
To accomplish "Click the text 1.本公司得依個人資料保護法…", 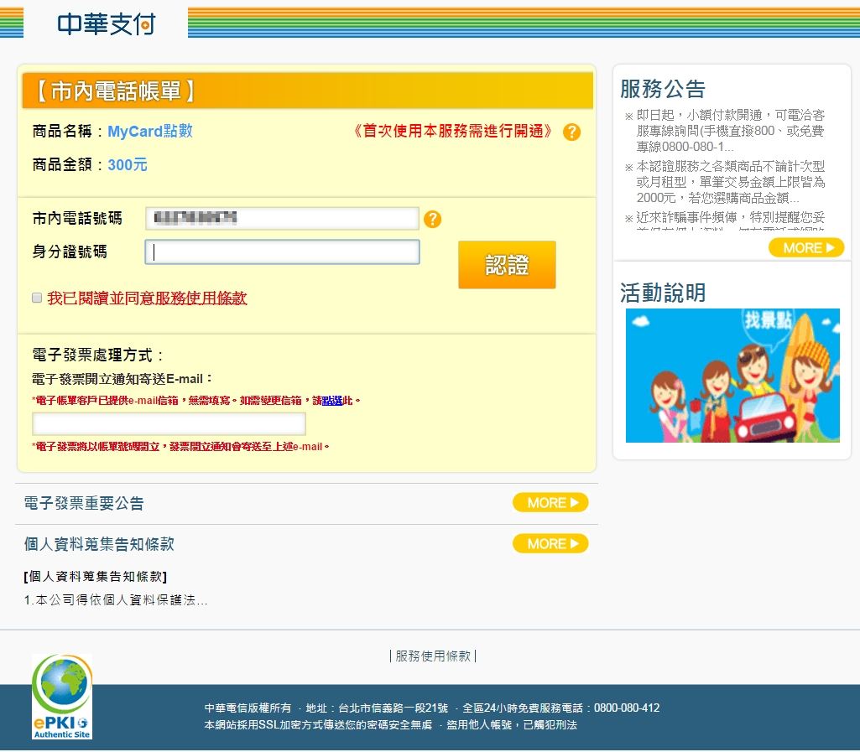I will 116,600.
